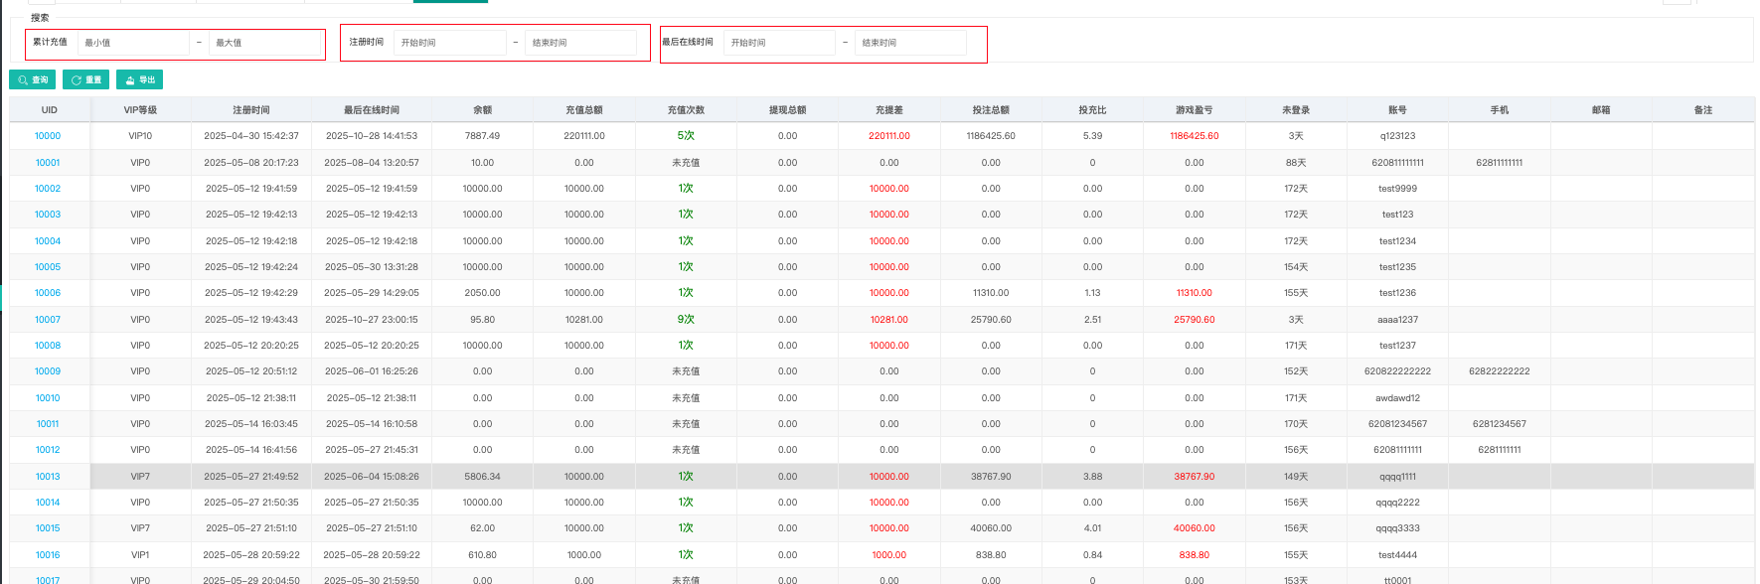
Task: Open user UID 10006
Action: tap(48, 293)
